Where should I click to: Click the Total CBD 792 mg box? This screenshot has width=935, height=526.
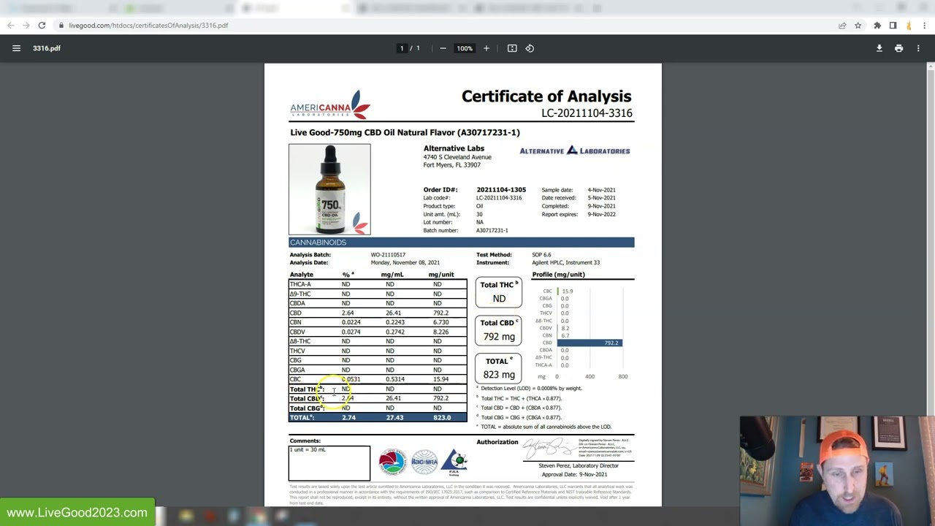(499, 330)
